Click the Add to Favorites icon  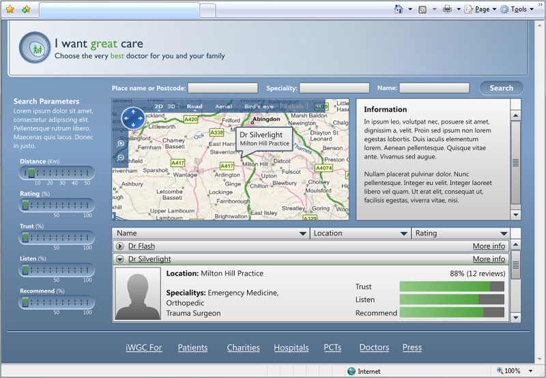click(26, 10)
